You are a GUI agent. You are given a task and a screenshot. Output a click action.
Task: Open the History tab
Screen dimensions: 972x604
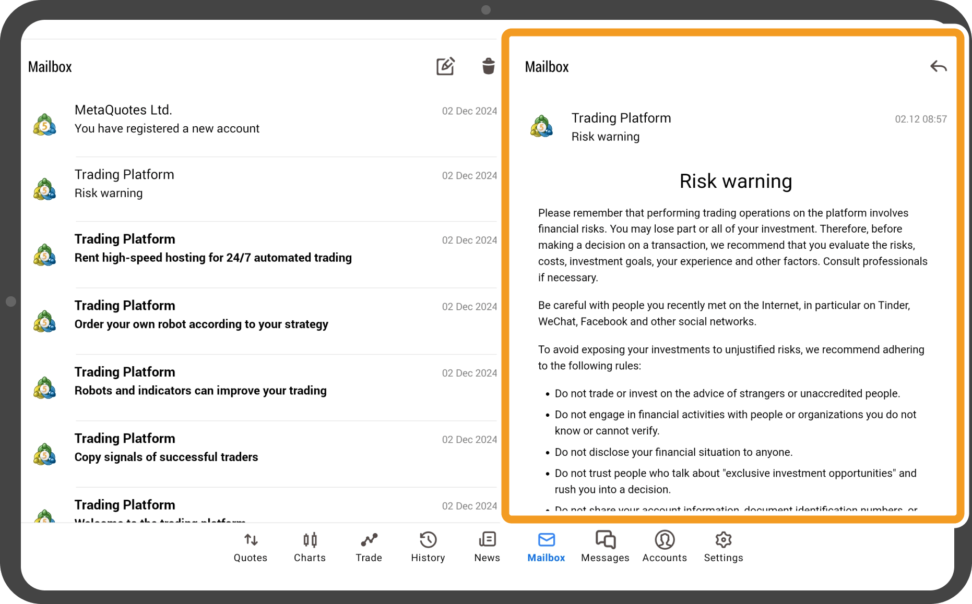(428, 547)
